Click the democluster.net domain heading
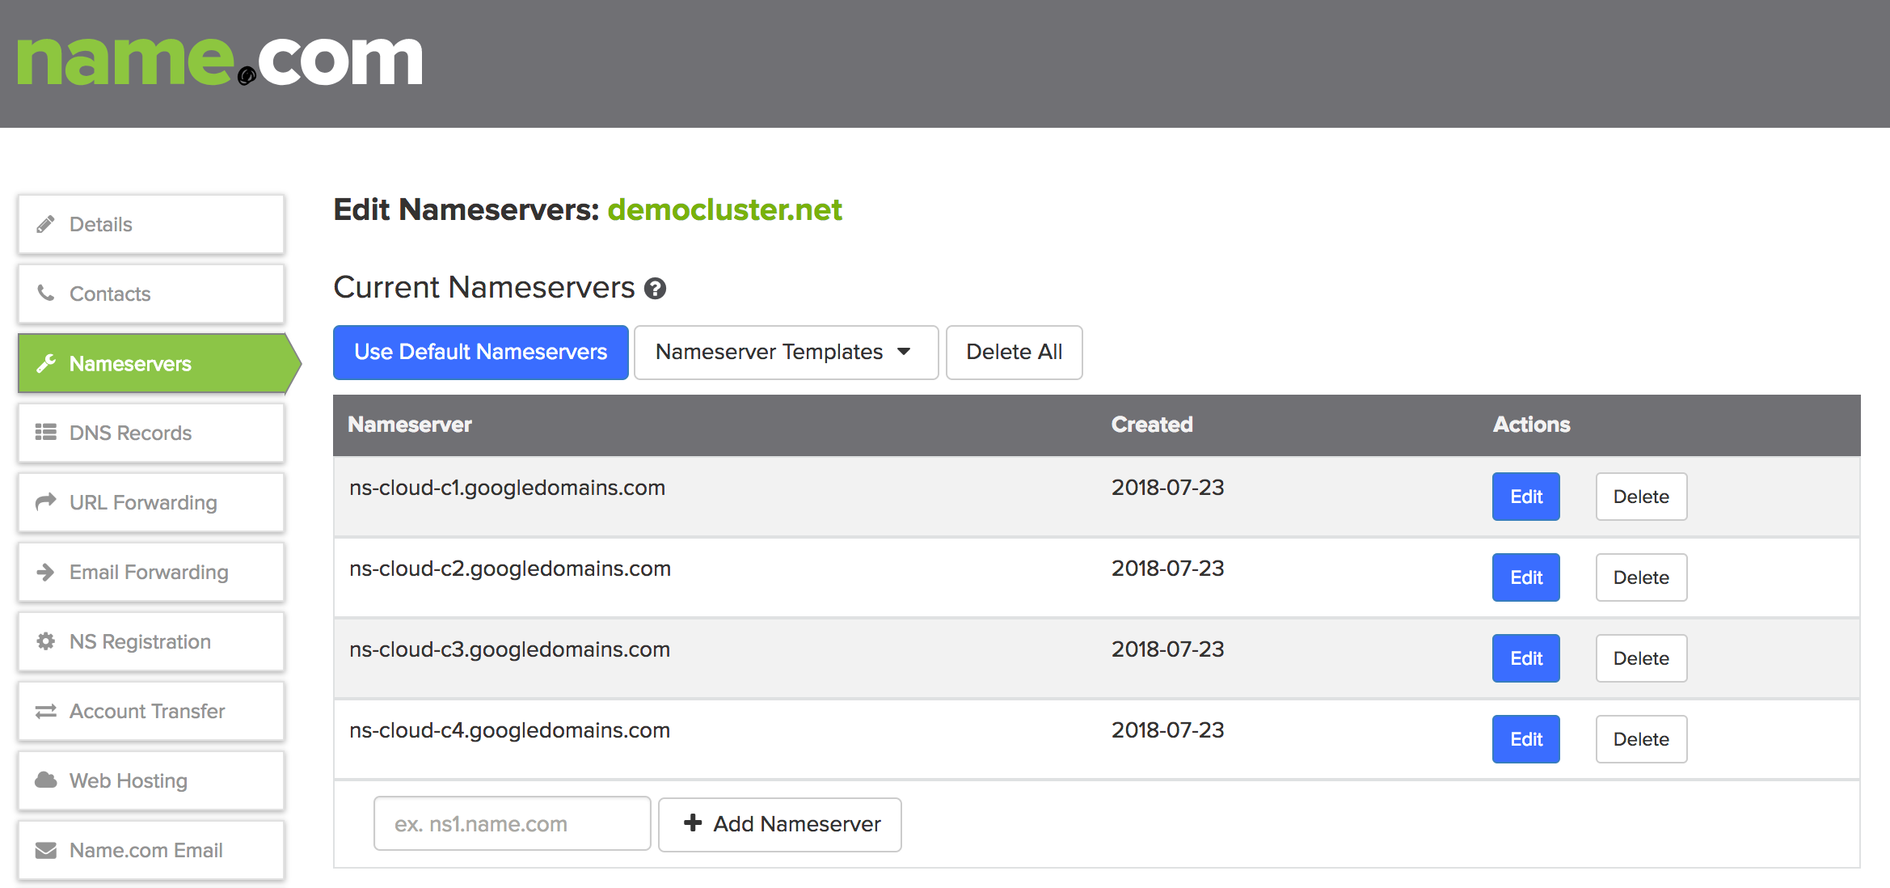Viewport: 1890px width, 888px height. click(x=724, y=209)
